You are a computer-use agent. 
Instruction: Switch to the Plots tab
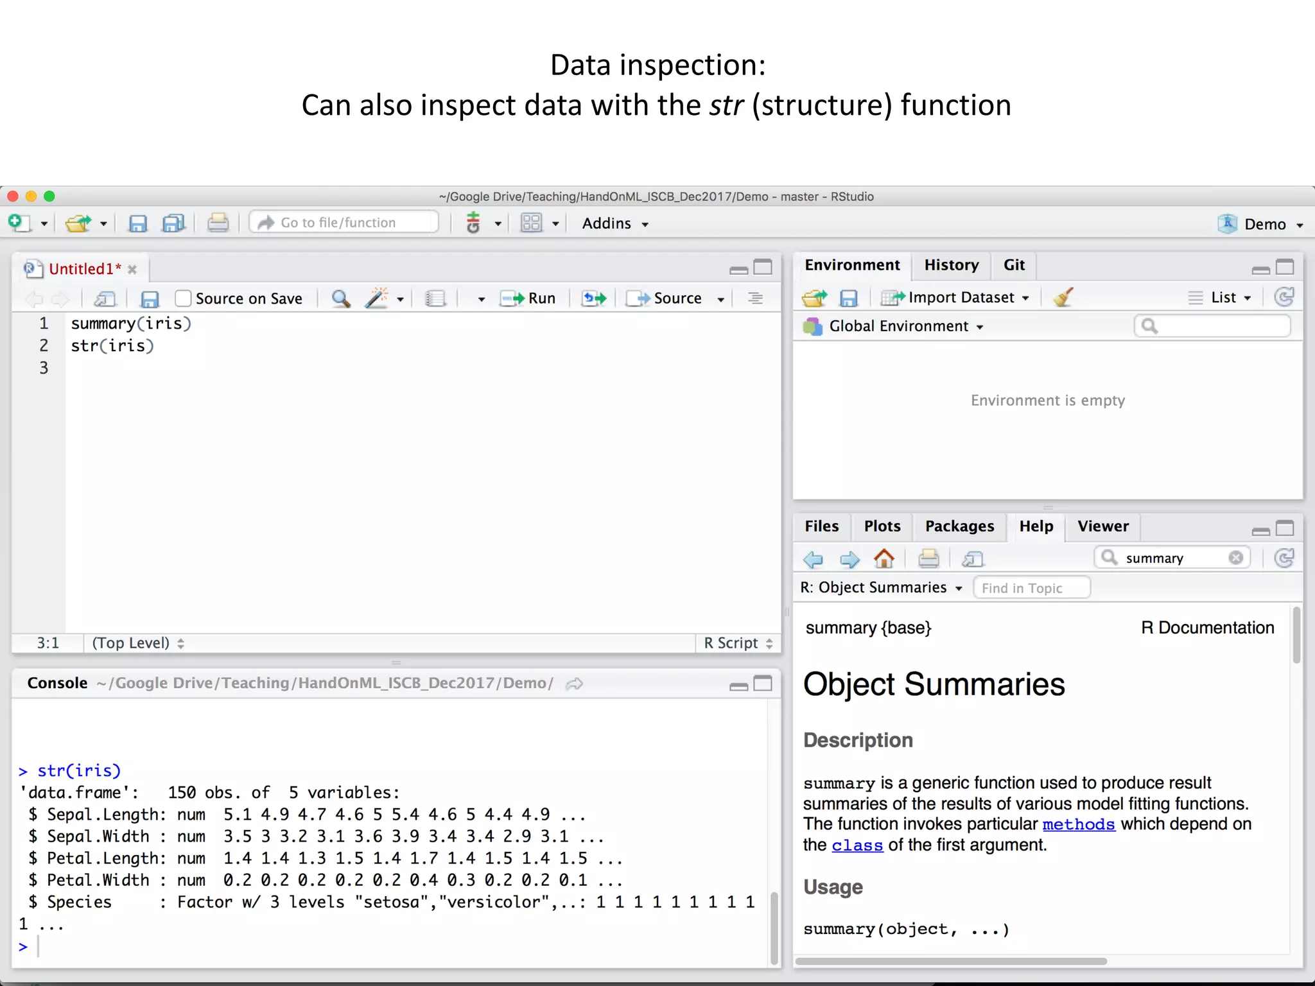(882, 526)
